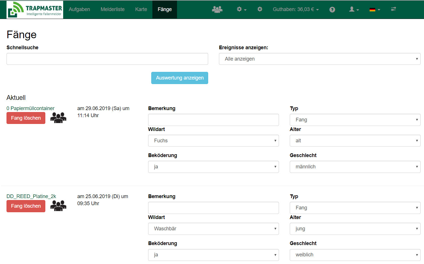Open the 0 Papiermüllcontainer link

[30, 108]
